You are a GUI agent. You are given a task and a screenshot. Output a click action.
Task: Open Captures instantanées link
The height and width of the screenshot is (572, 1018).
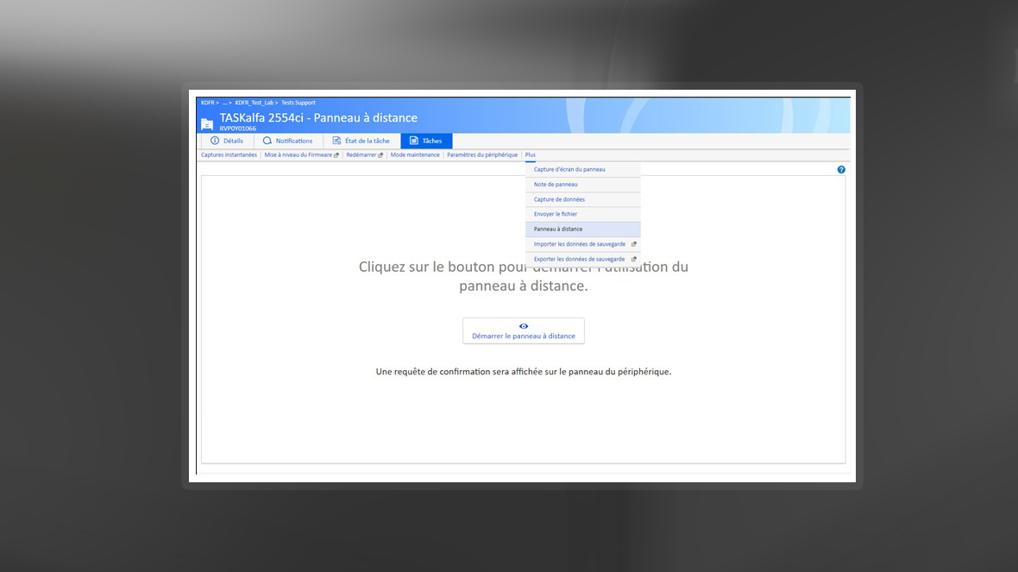[x=229, y=155]
